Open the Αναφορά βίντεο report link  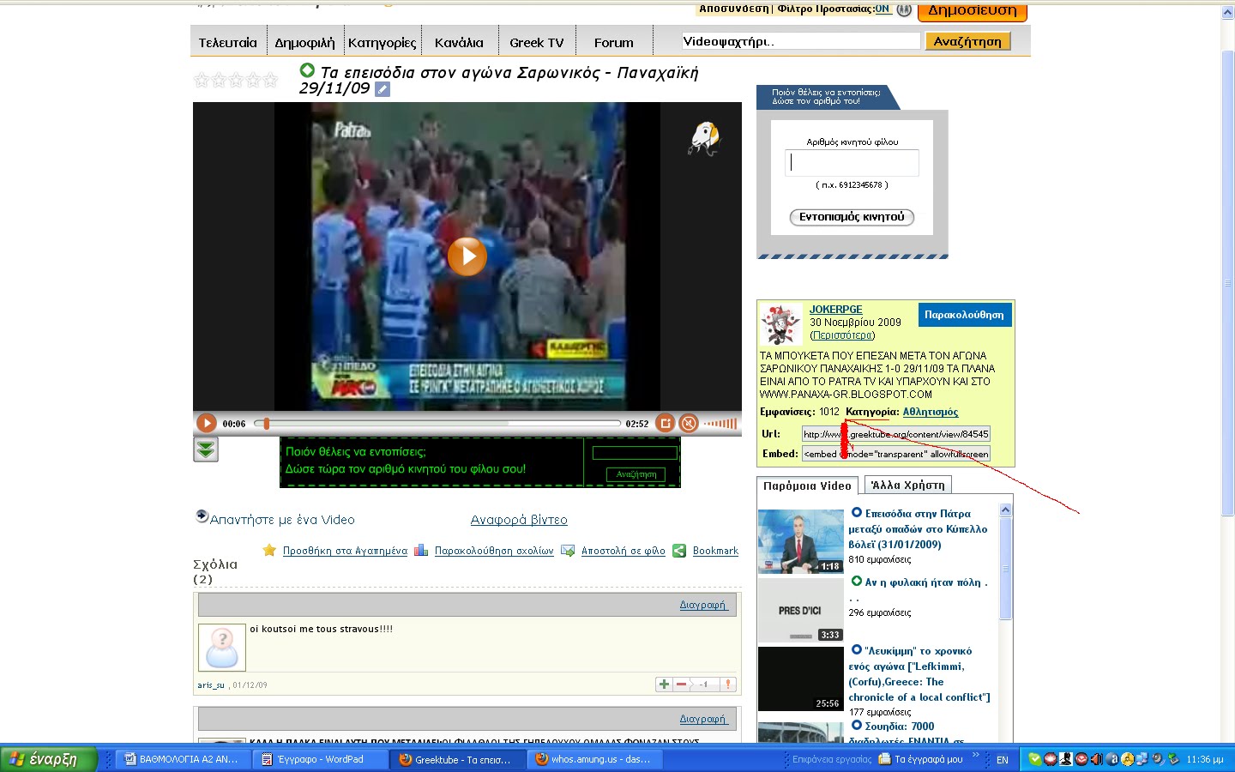pyautogui.click(x=519, y=520)
